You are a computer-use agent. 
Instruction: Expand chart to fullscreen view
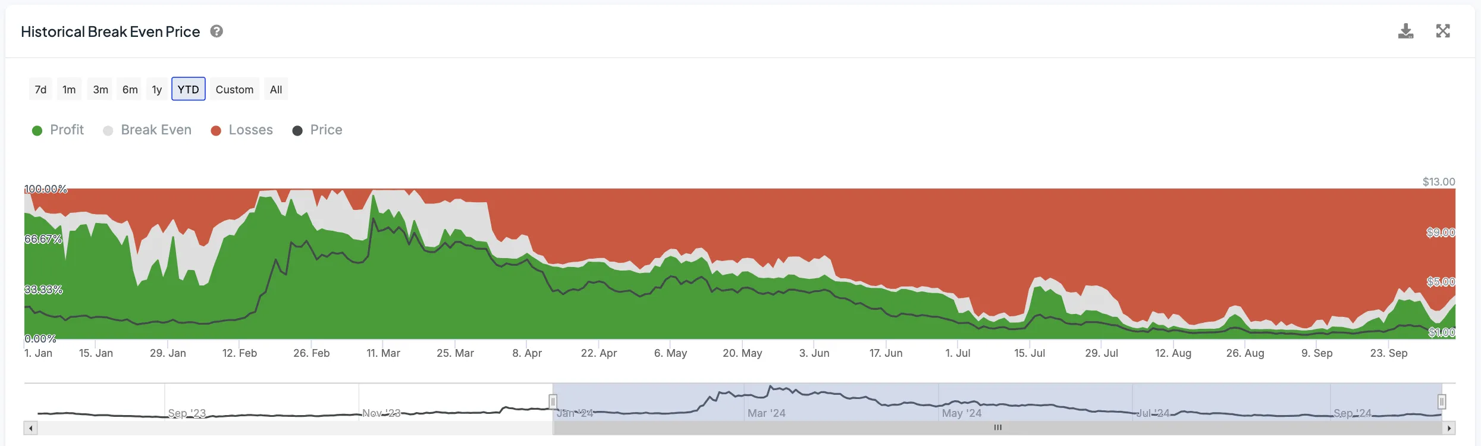point(1443,31)
